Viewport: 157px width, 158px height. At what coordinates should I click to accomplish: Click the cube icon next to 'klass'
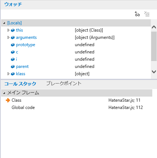(13, 74)
